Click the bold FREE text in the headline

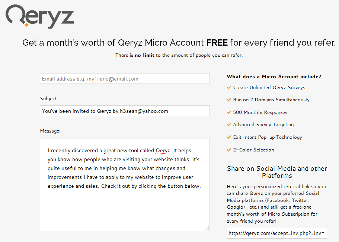[x=217, y=43]
